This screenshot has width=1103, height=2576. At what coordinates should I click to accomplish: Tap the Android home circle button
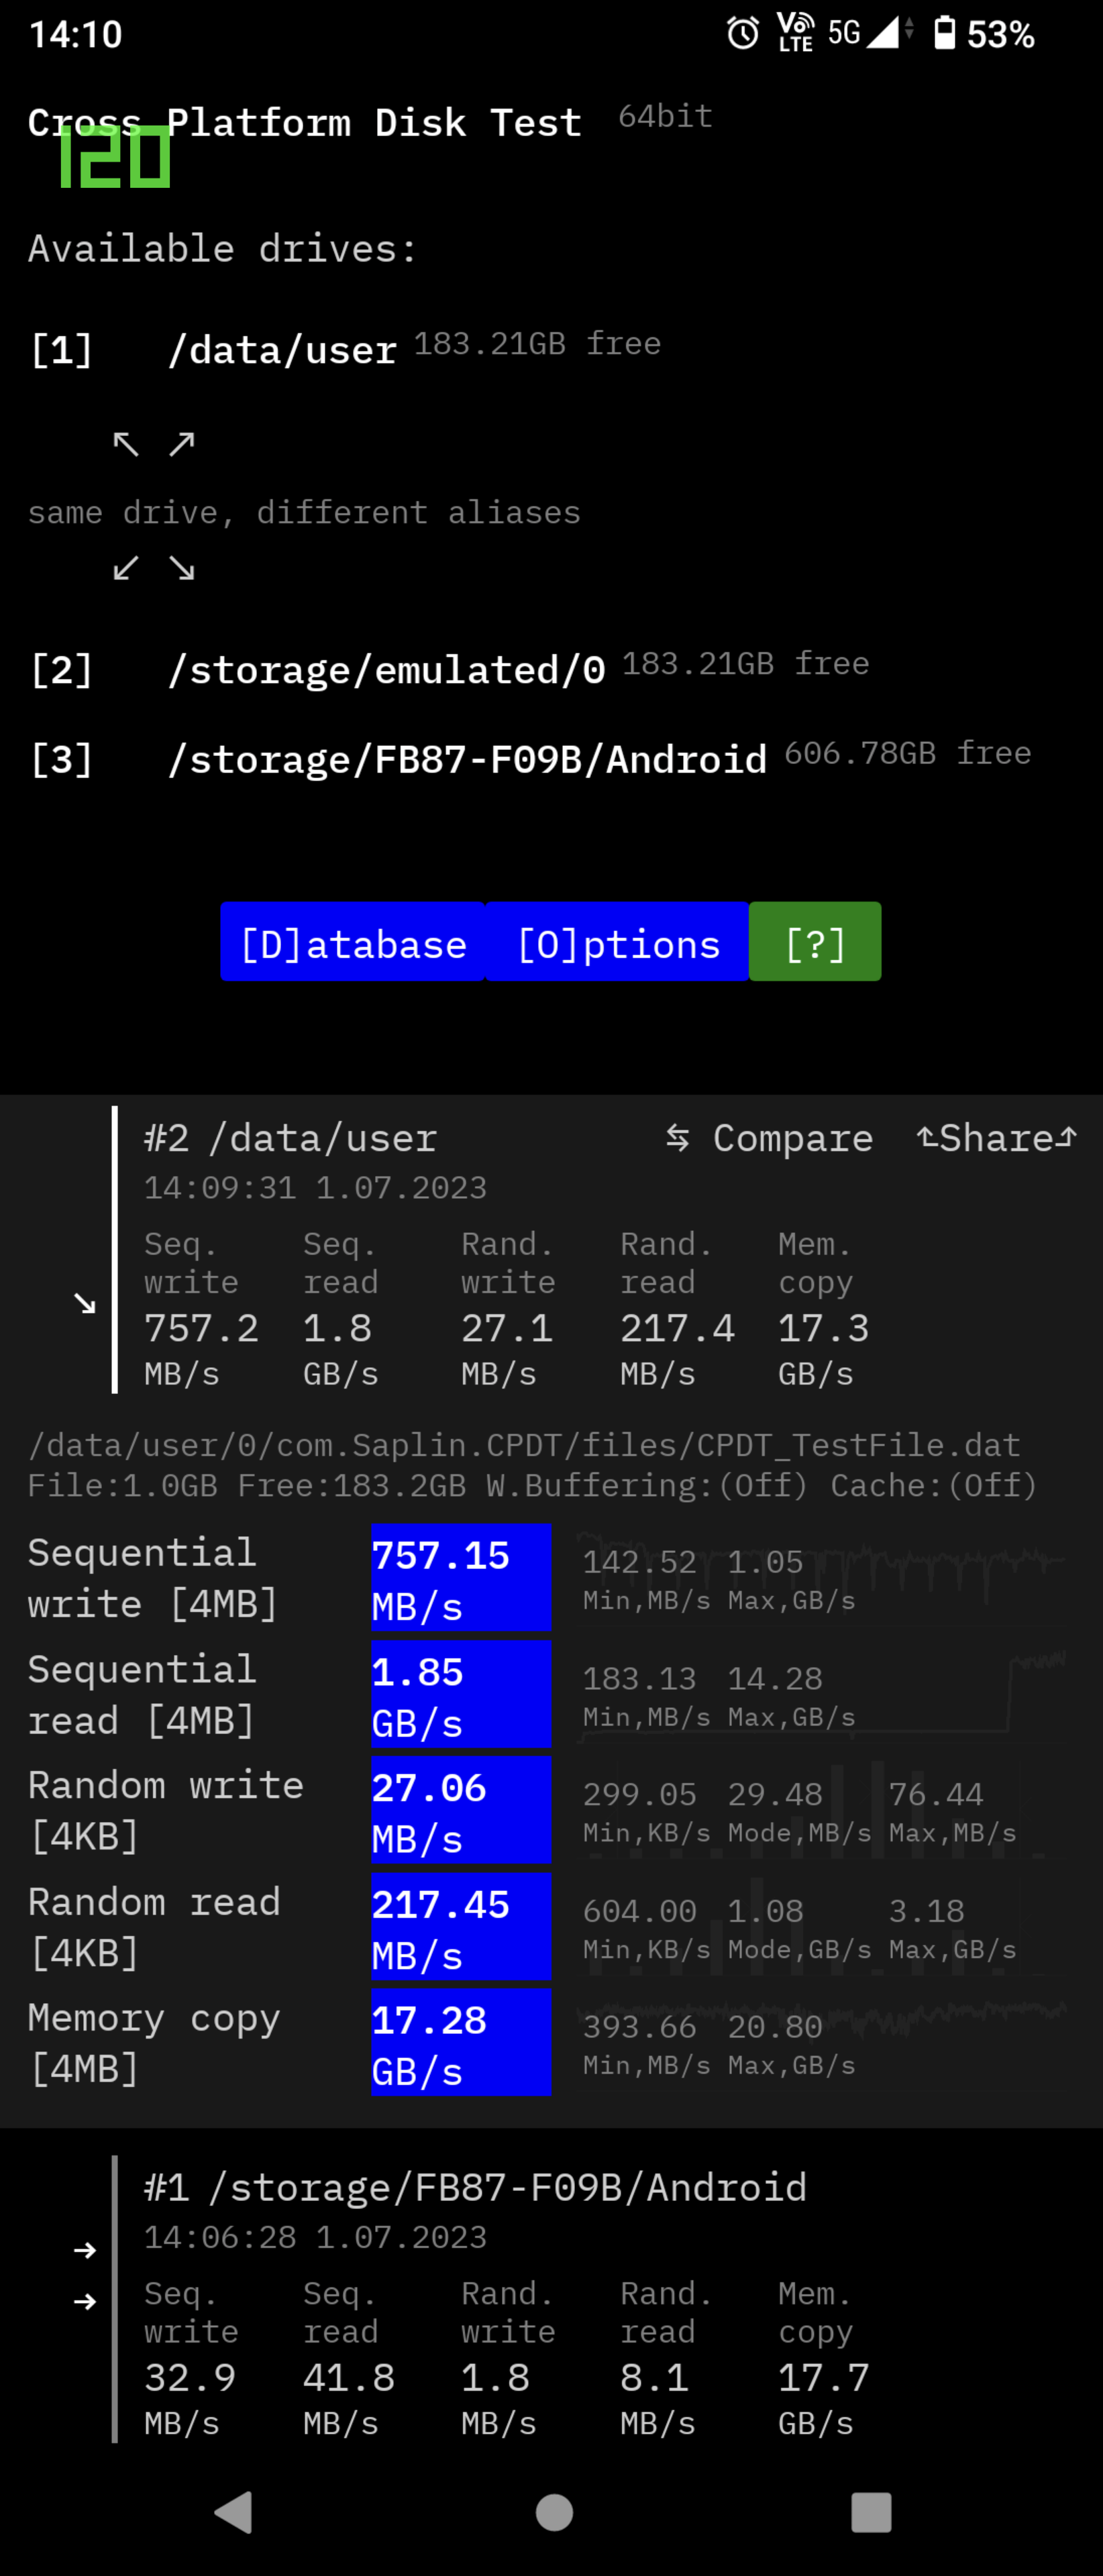[x=554, y=2512]
